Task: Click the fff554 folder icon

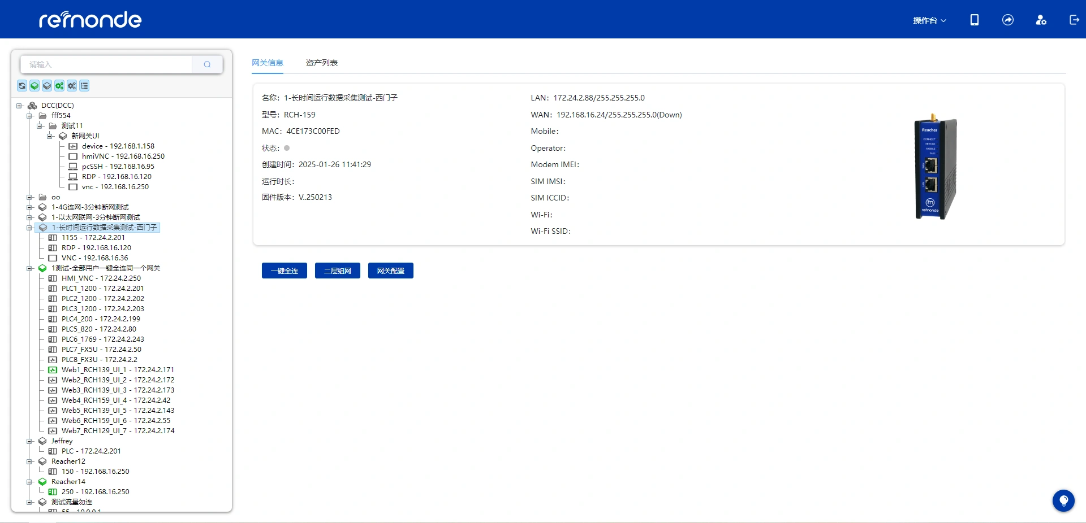Action: click(42, 116)
